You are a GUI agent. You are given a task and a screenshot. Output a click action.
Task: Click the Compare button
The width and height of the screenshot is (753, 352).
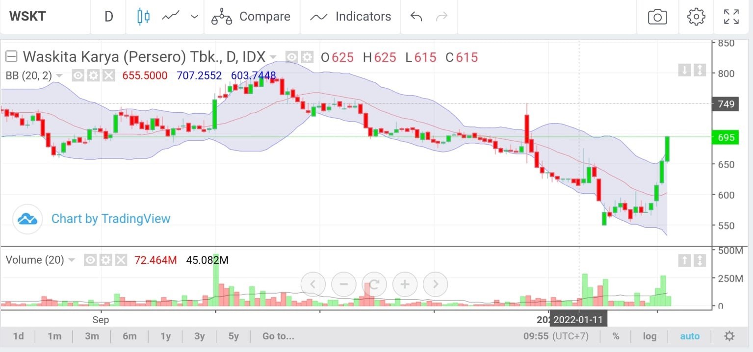[x=251, y=17]
